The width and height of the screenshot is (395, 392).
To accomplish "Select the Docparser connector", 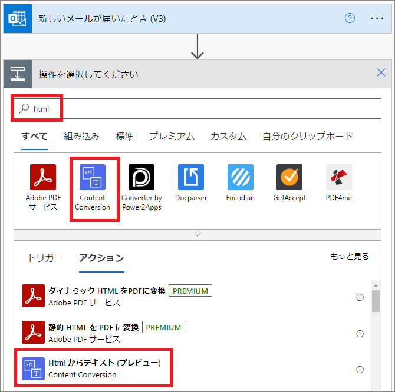I will (191, 183).
